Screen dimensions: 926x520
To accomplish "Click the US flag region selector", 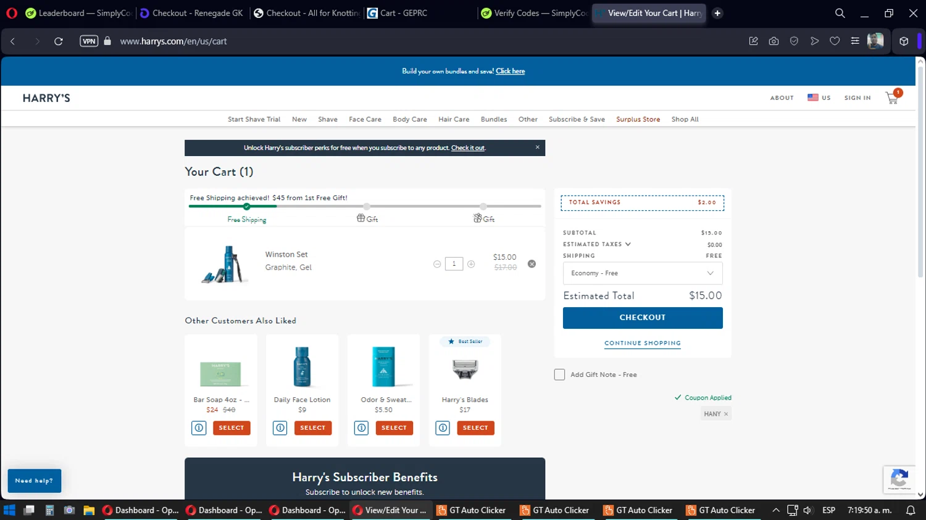I will click(819, 97).
